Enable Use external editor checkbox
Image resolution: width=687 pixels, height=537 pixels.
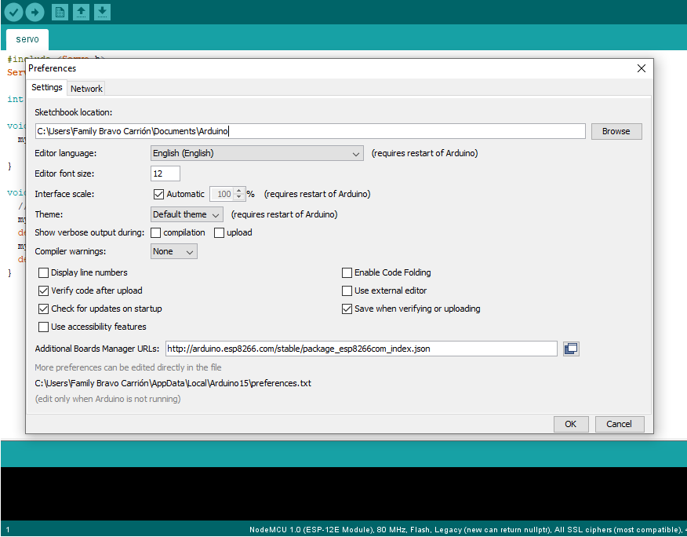click(347, 290)
